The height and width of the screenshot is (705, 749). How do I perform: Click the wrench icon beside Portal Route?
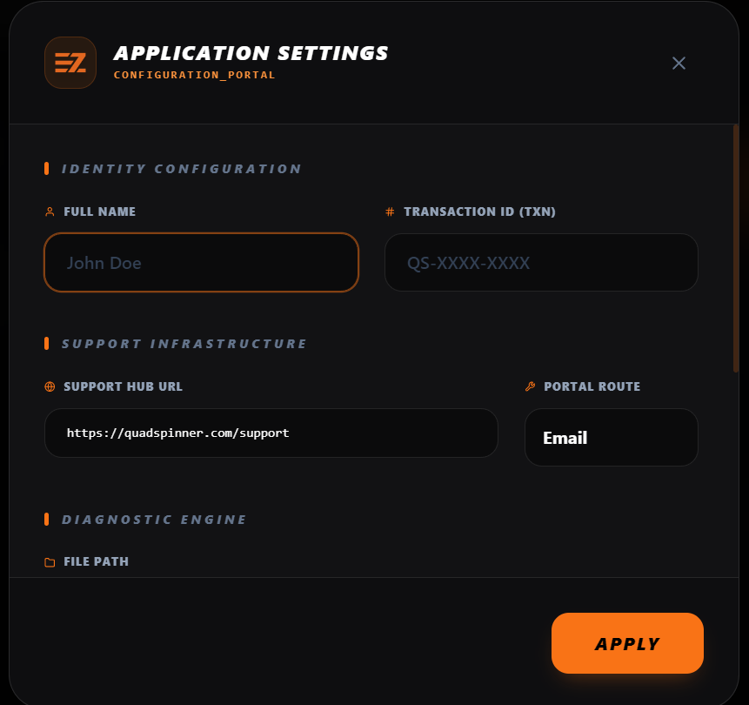[x=530, y=386]
